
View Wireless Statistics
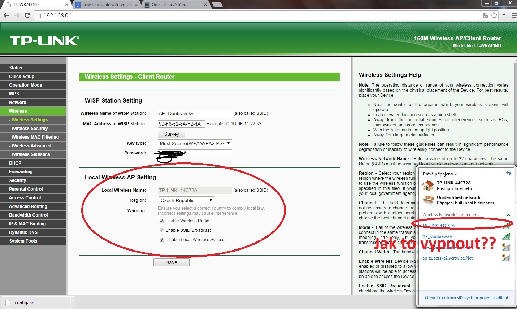[33, 154]
